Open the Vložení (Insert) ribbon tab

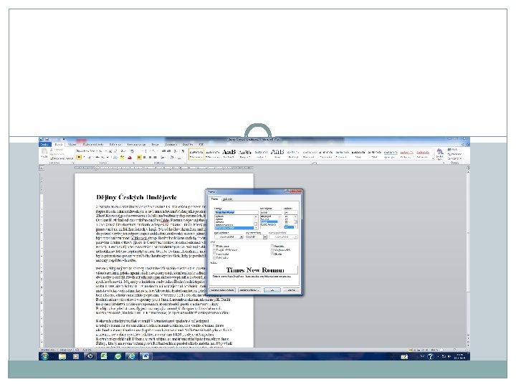72,145
